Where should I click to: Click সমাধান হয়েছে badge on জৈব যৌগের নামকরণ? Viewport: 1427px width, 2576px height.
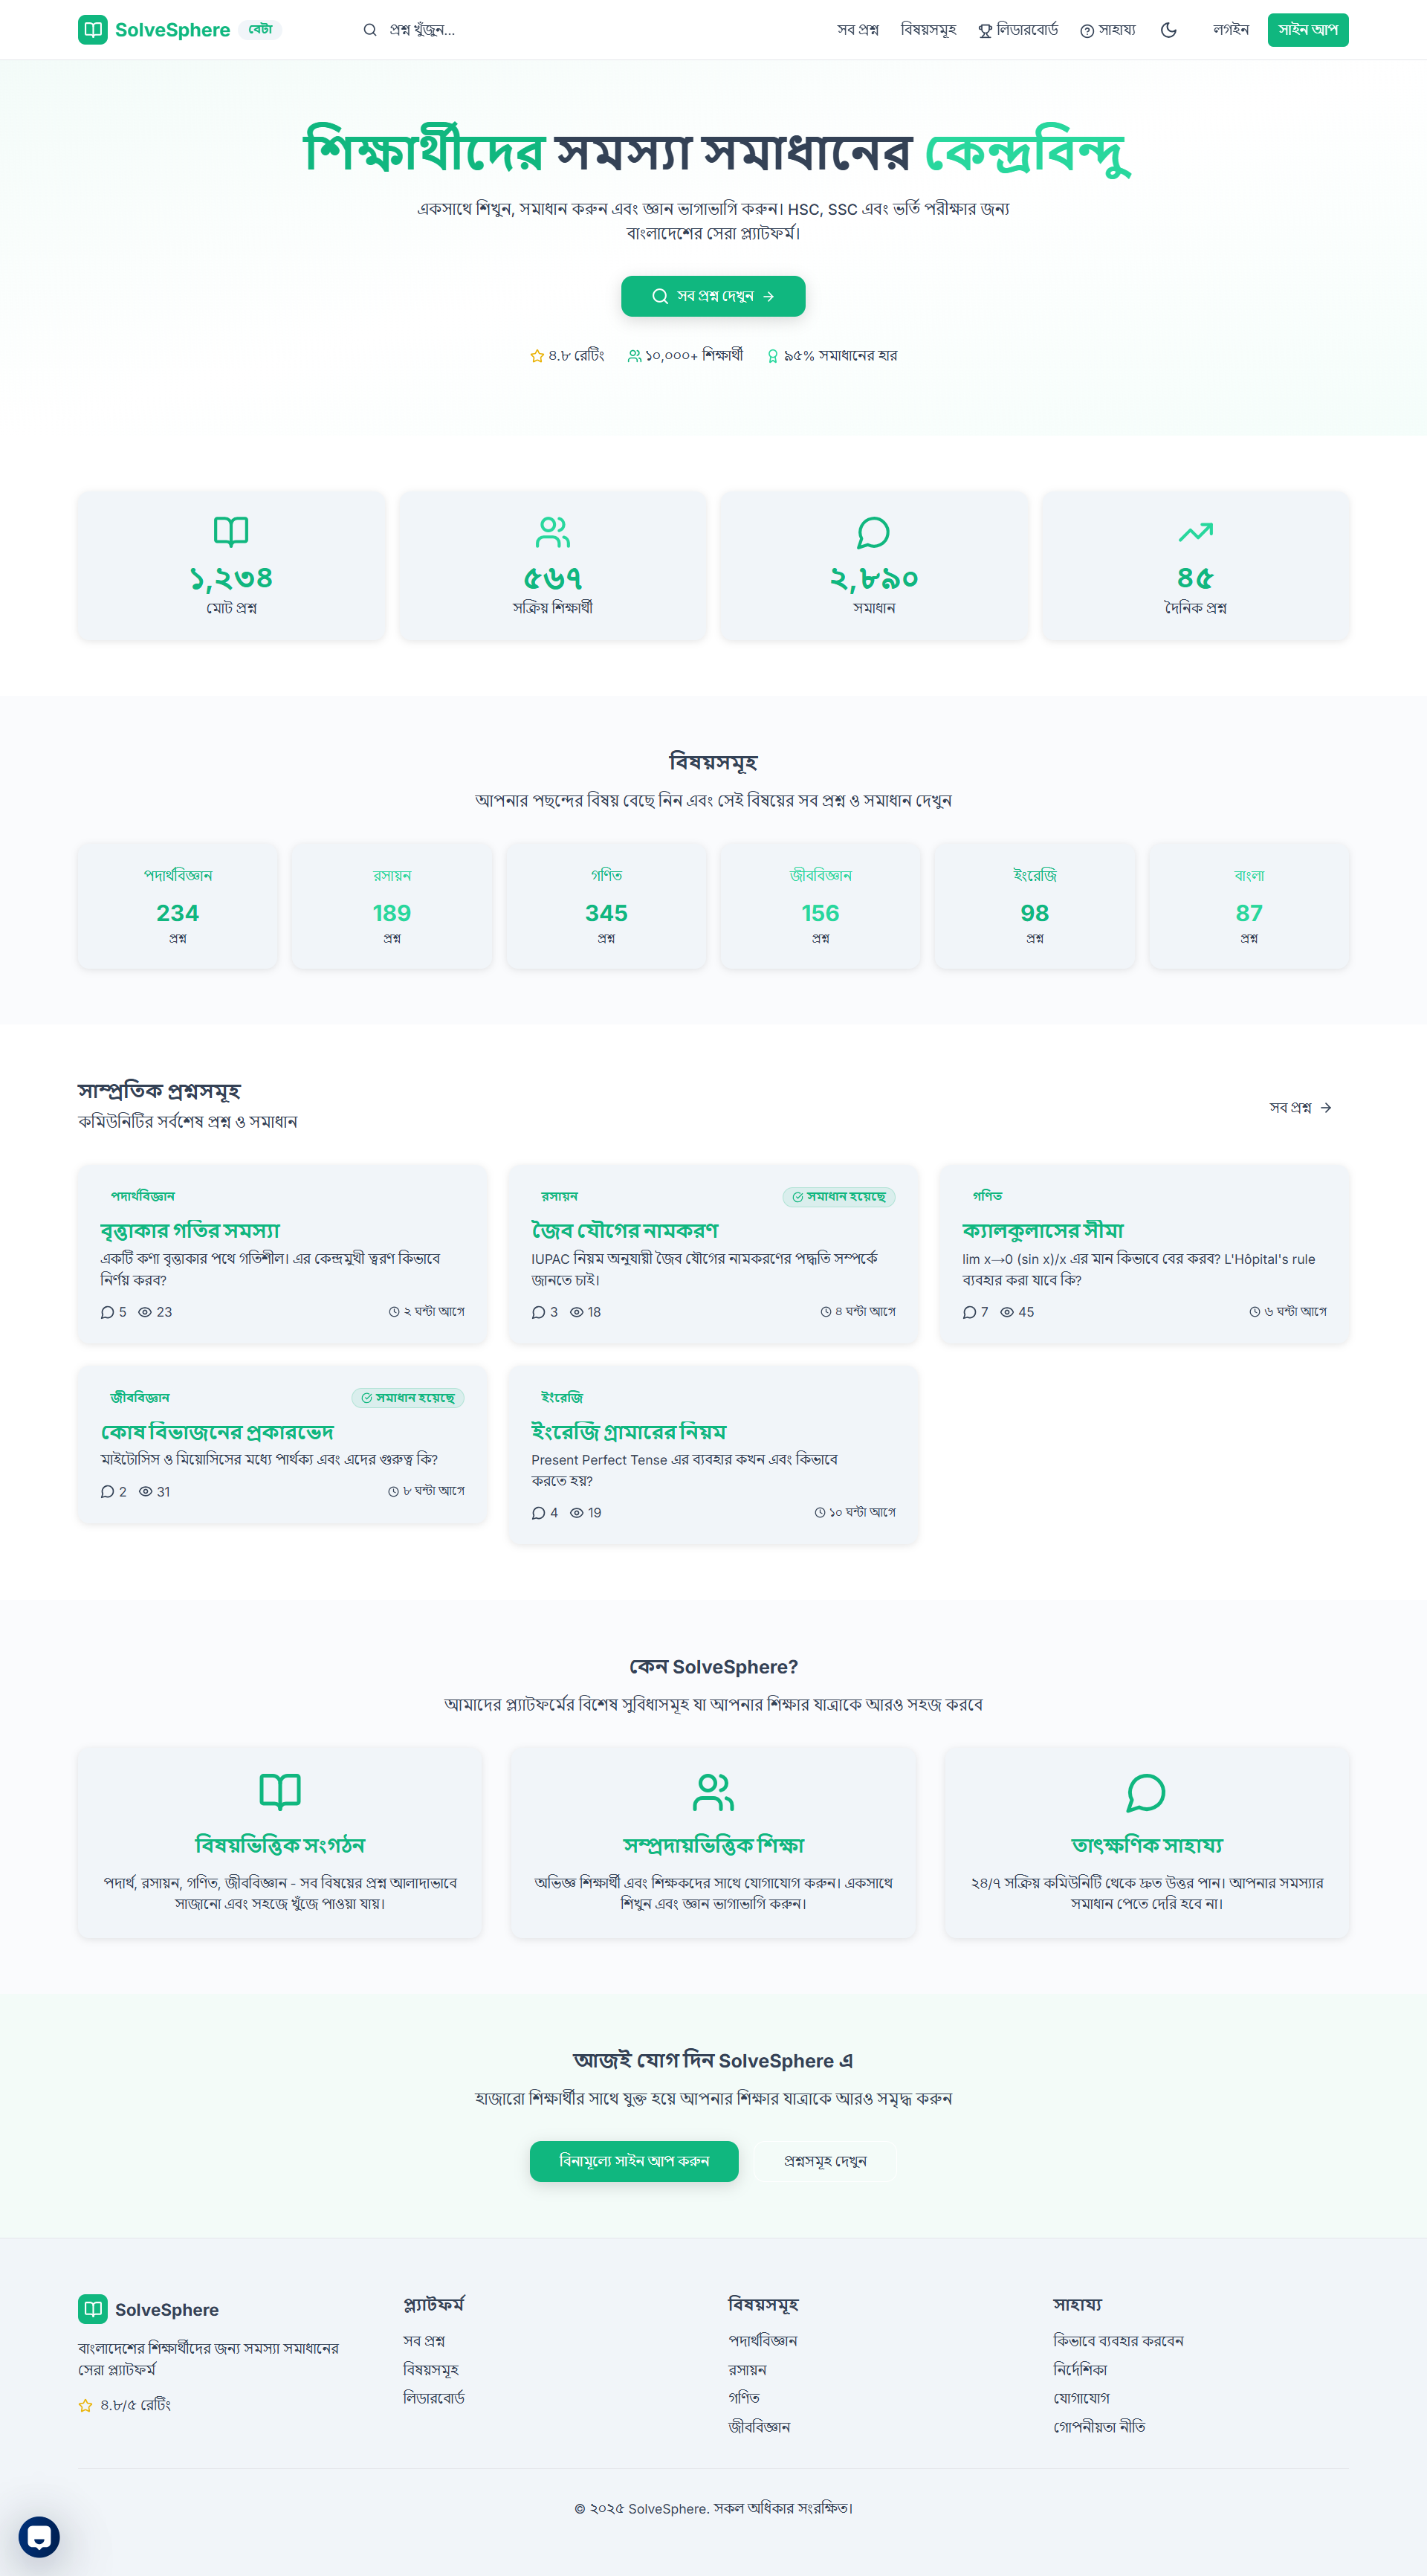coord(839,1197)
